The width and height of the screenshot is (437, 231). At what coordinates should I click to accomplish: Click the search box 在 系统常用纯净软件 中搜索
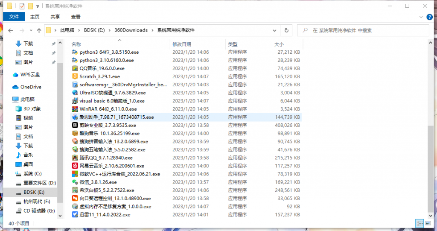tap(363, 30)
